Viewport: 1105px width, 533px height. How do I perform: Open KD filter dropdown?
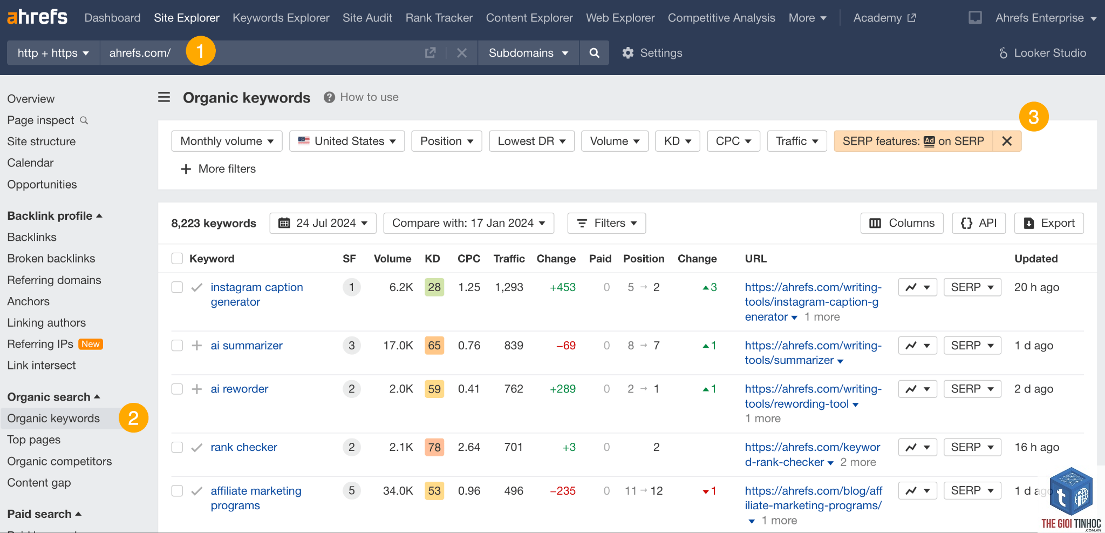[x=678, y=141]
